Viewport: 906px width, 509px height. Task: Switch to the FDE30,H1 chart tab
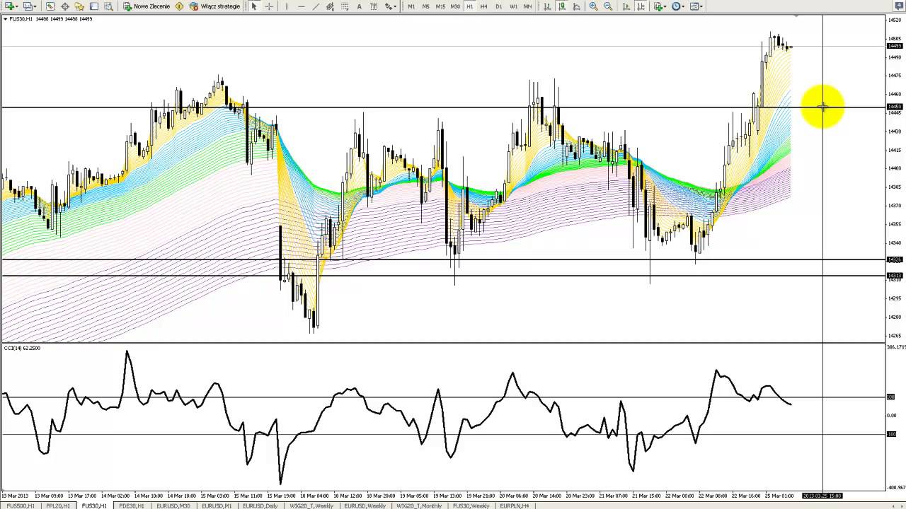(132, 505)
